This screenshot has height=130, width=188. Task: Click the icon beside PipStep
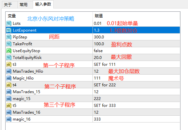point(9,37)
